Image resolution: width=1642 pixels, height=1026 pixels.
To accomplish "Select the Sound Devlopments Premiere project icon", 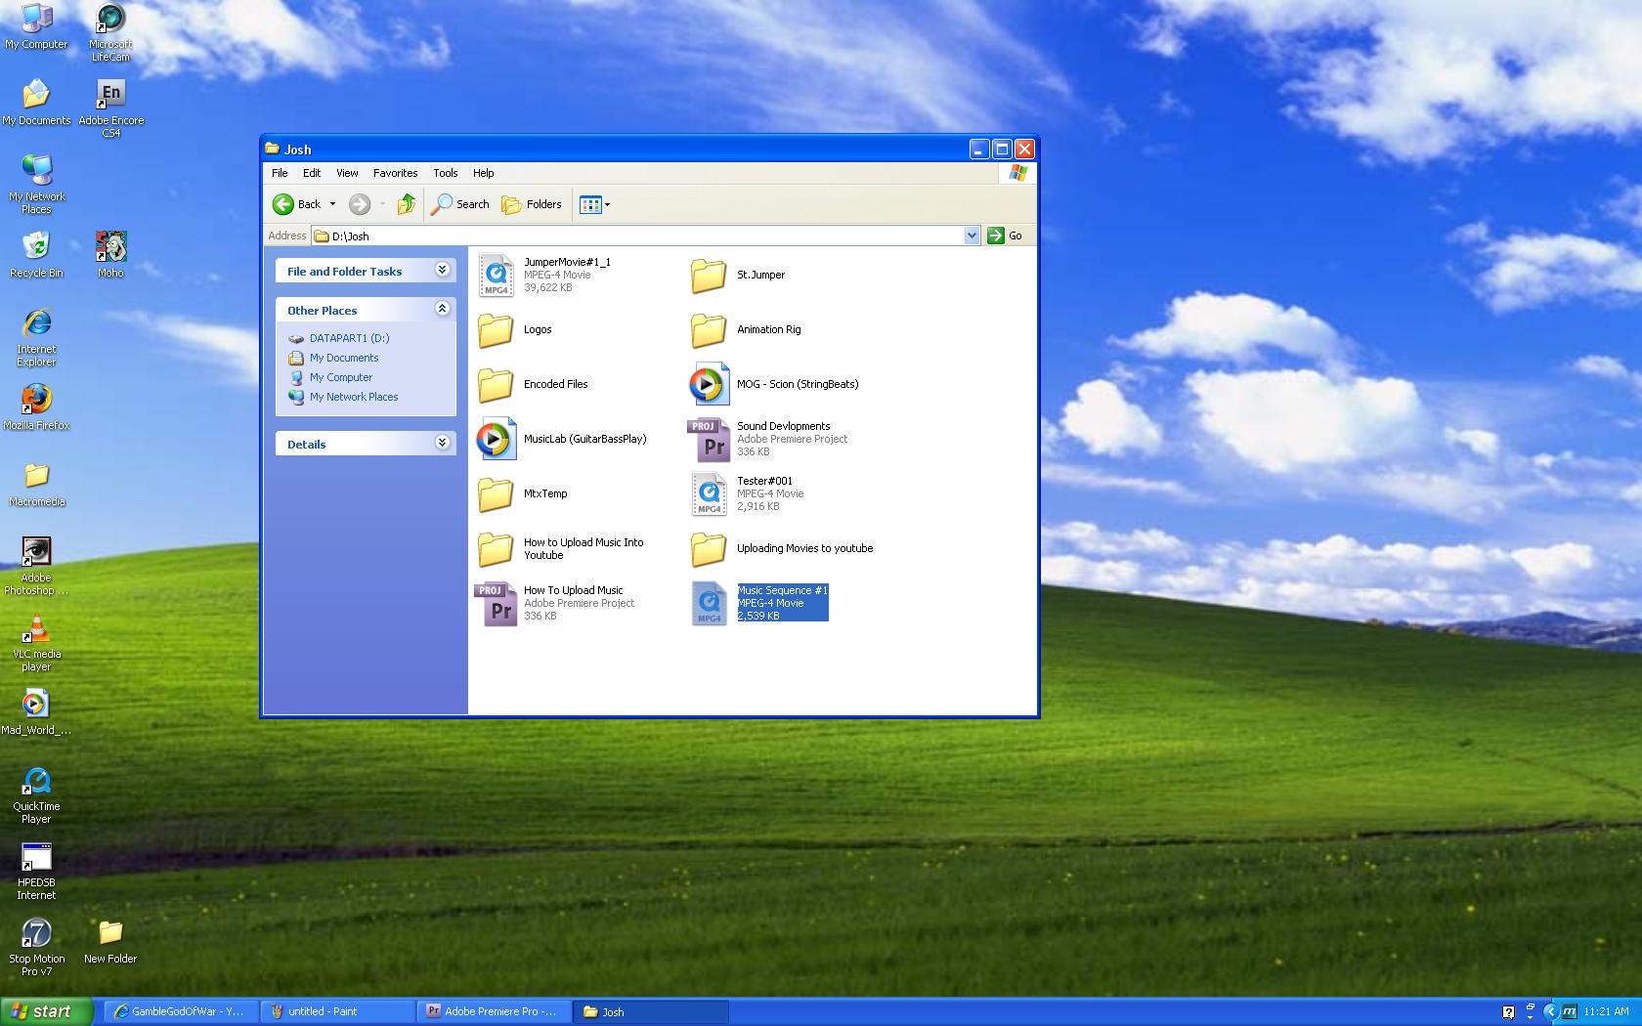I will pos(709,439).
